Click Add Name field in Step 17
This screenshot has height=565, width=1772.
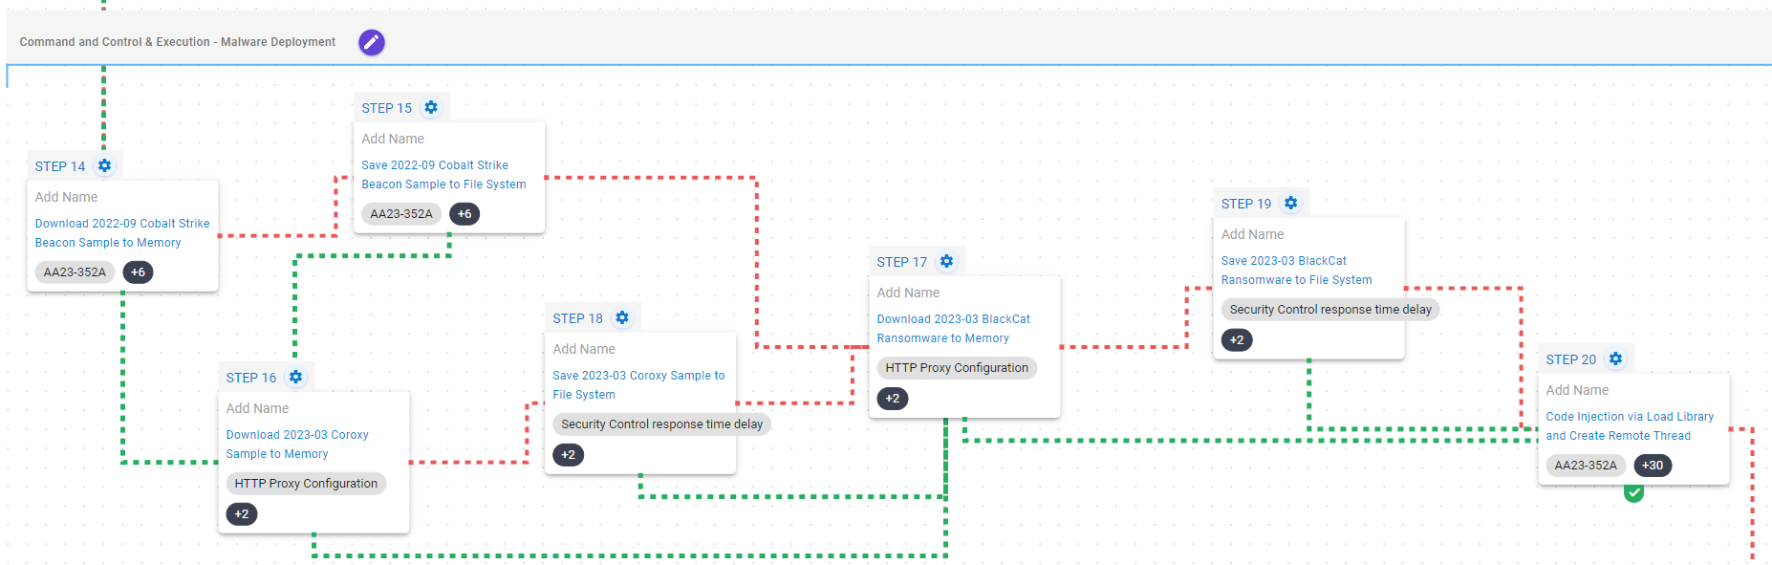point(908,293)
